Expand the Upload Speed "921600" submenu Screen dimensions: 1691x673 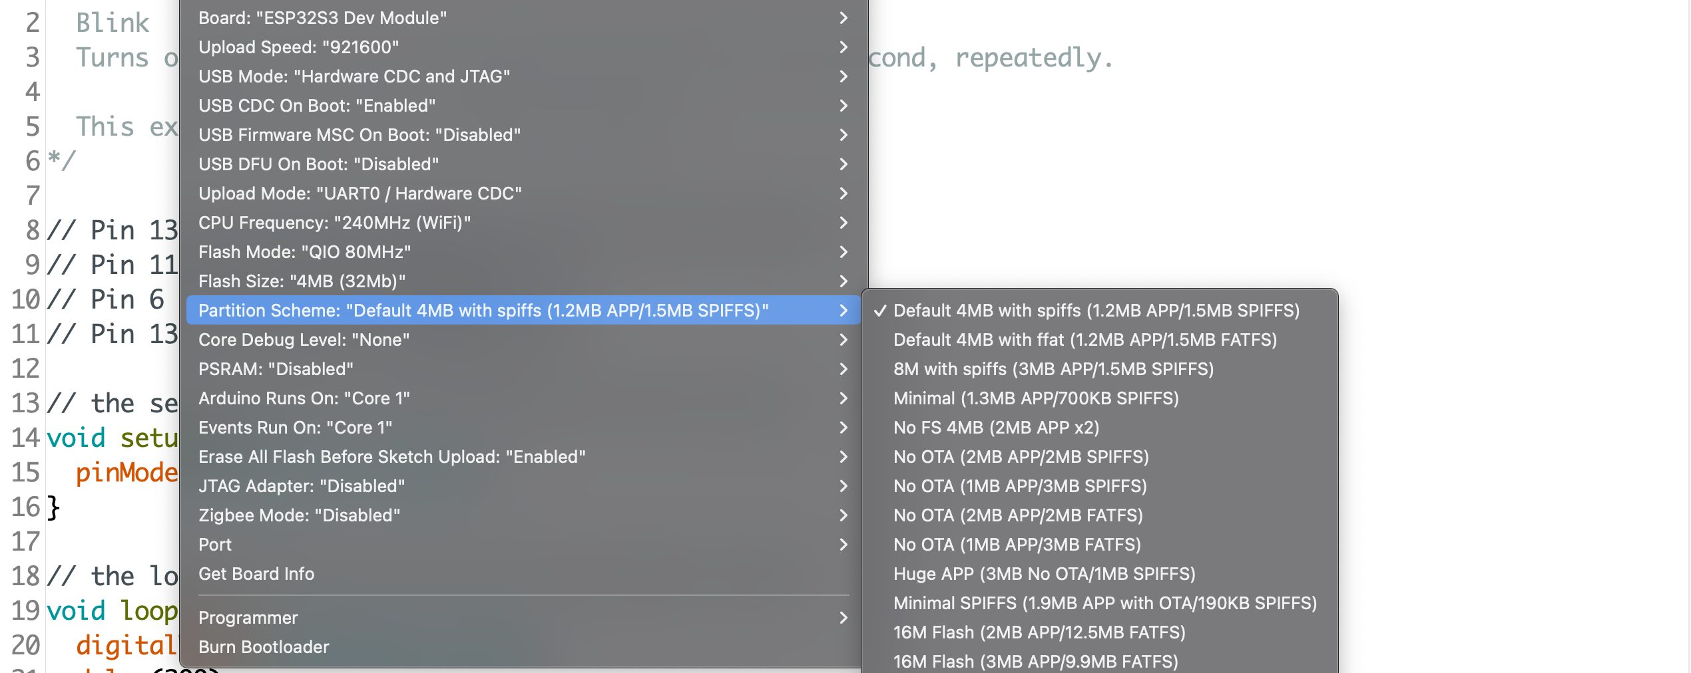click(298, 47)
